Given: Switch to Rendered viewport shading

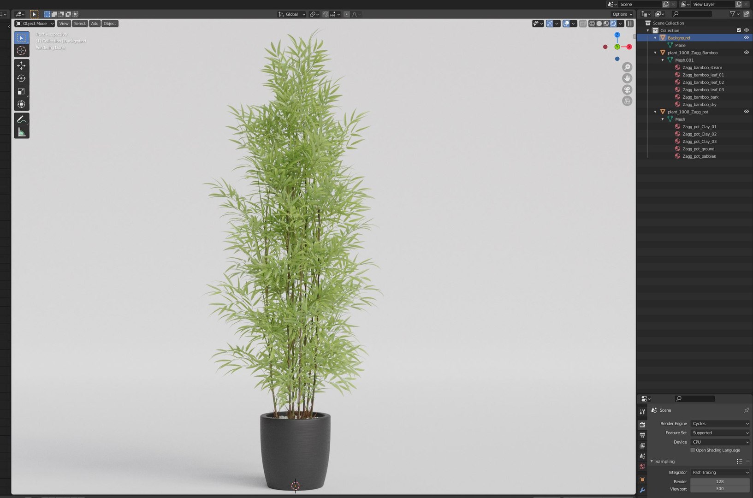Looking at the screenshot, I should [x=613, y=24].
